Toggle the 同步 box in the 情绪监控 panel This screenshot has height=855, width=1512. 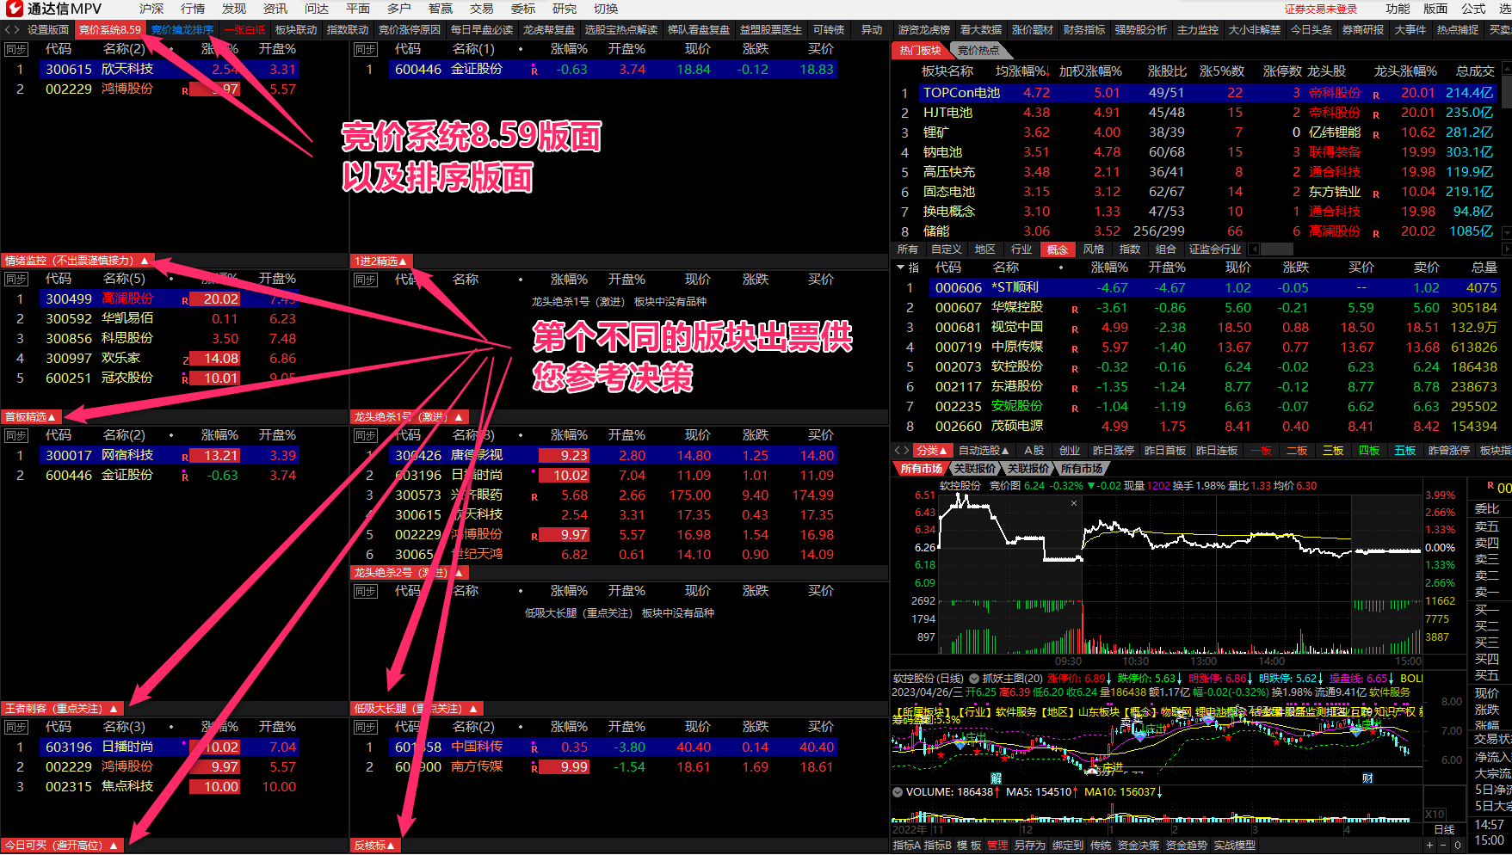16,280
